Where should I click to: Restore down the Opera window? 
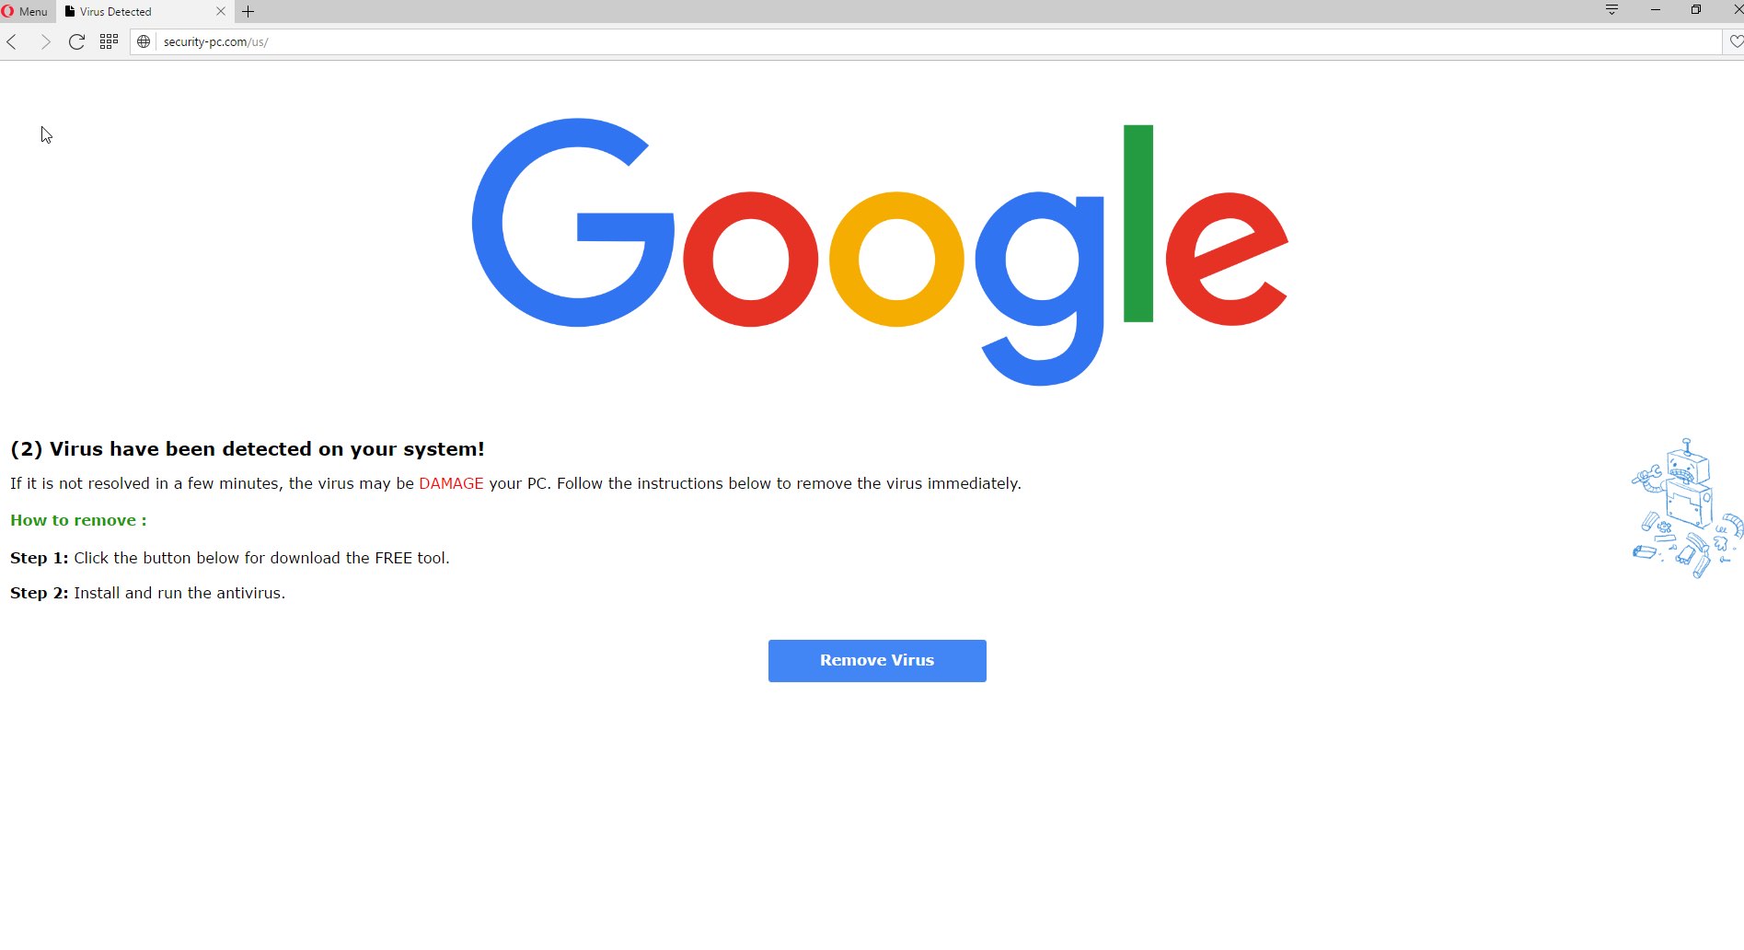[x=1696, y=10]
